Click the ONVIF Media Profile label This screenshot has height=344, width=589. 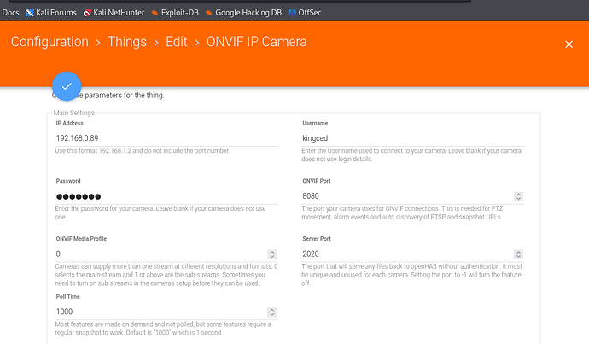coord(81,239)
